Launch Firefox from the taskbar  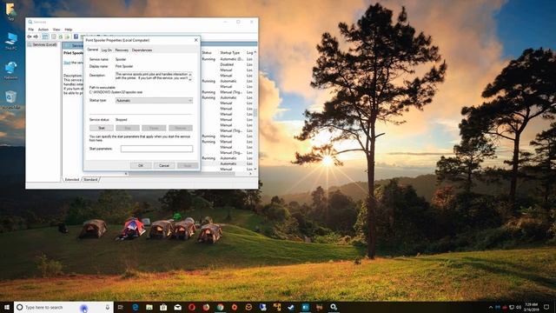[x=206, y=307]
